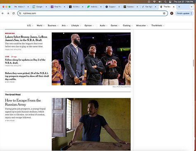Click The Great Read section label

13,95
